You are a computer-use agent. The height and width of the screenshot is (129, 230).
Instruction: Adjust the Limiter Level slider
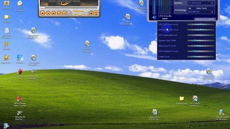(201, 57)
